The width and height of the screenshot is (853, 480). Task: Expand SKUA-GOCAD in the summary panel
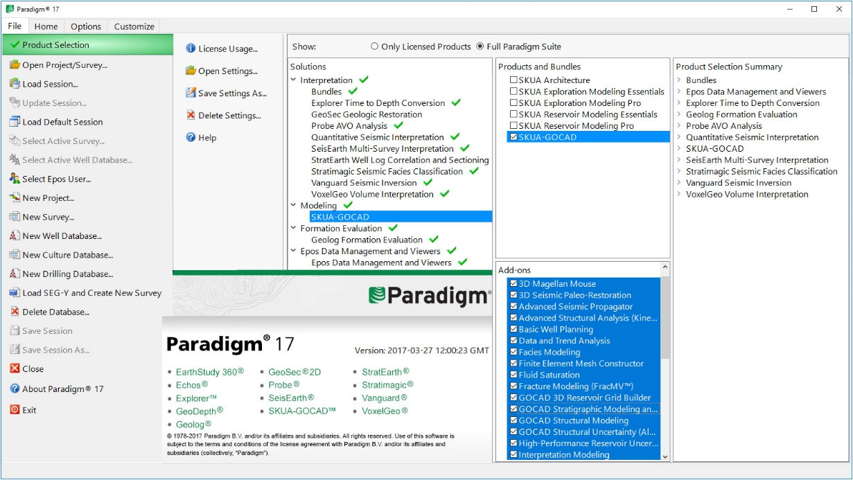pyautogui.click(x=679, y=149)
